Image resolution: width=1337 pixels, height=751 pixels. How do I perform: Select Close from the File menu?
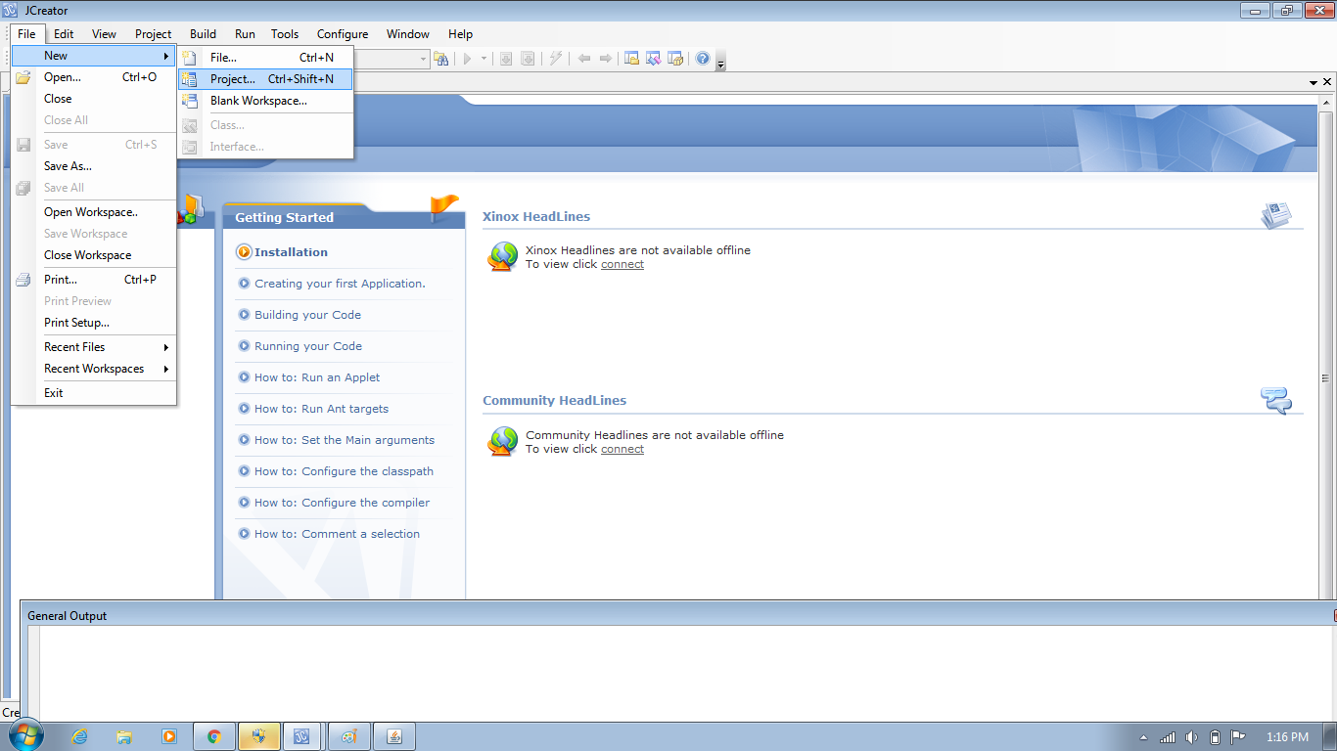(94, 99)
